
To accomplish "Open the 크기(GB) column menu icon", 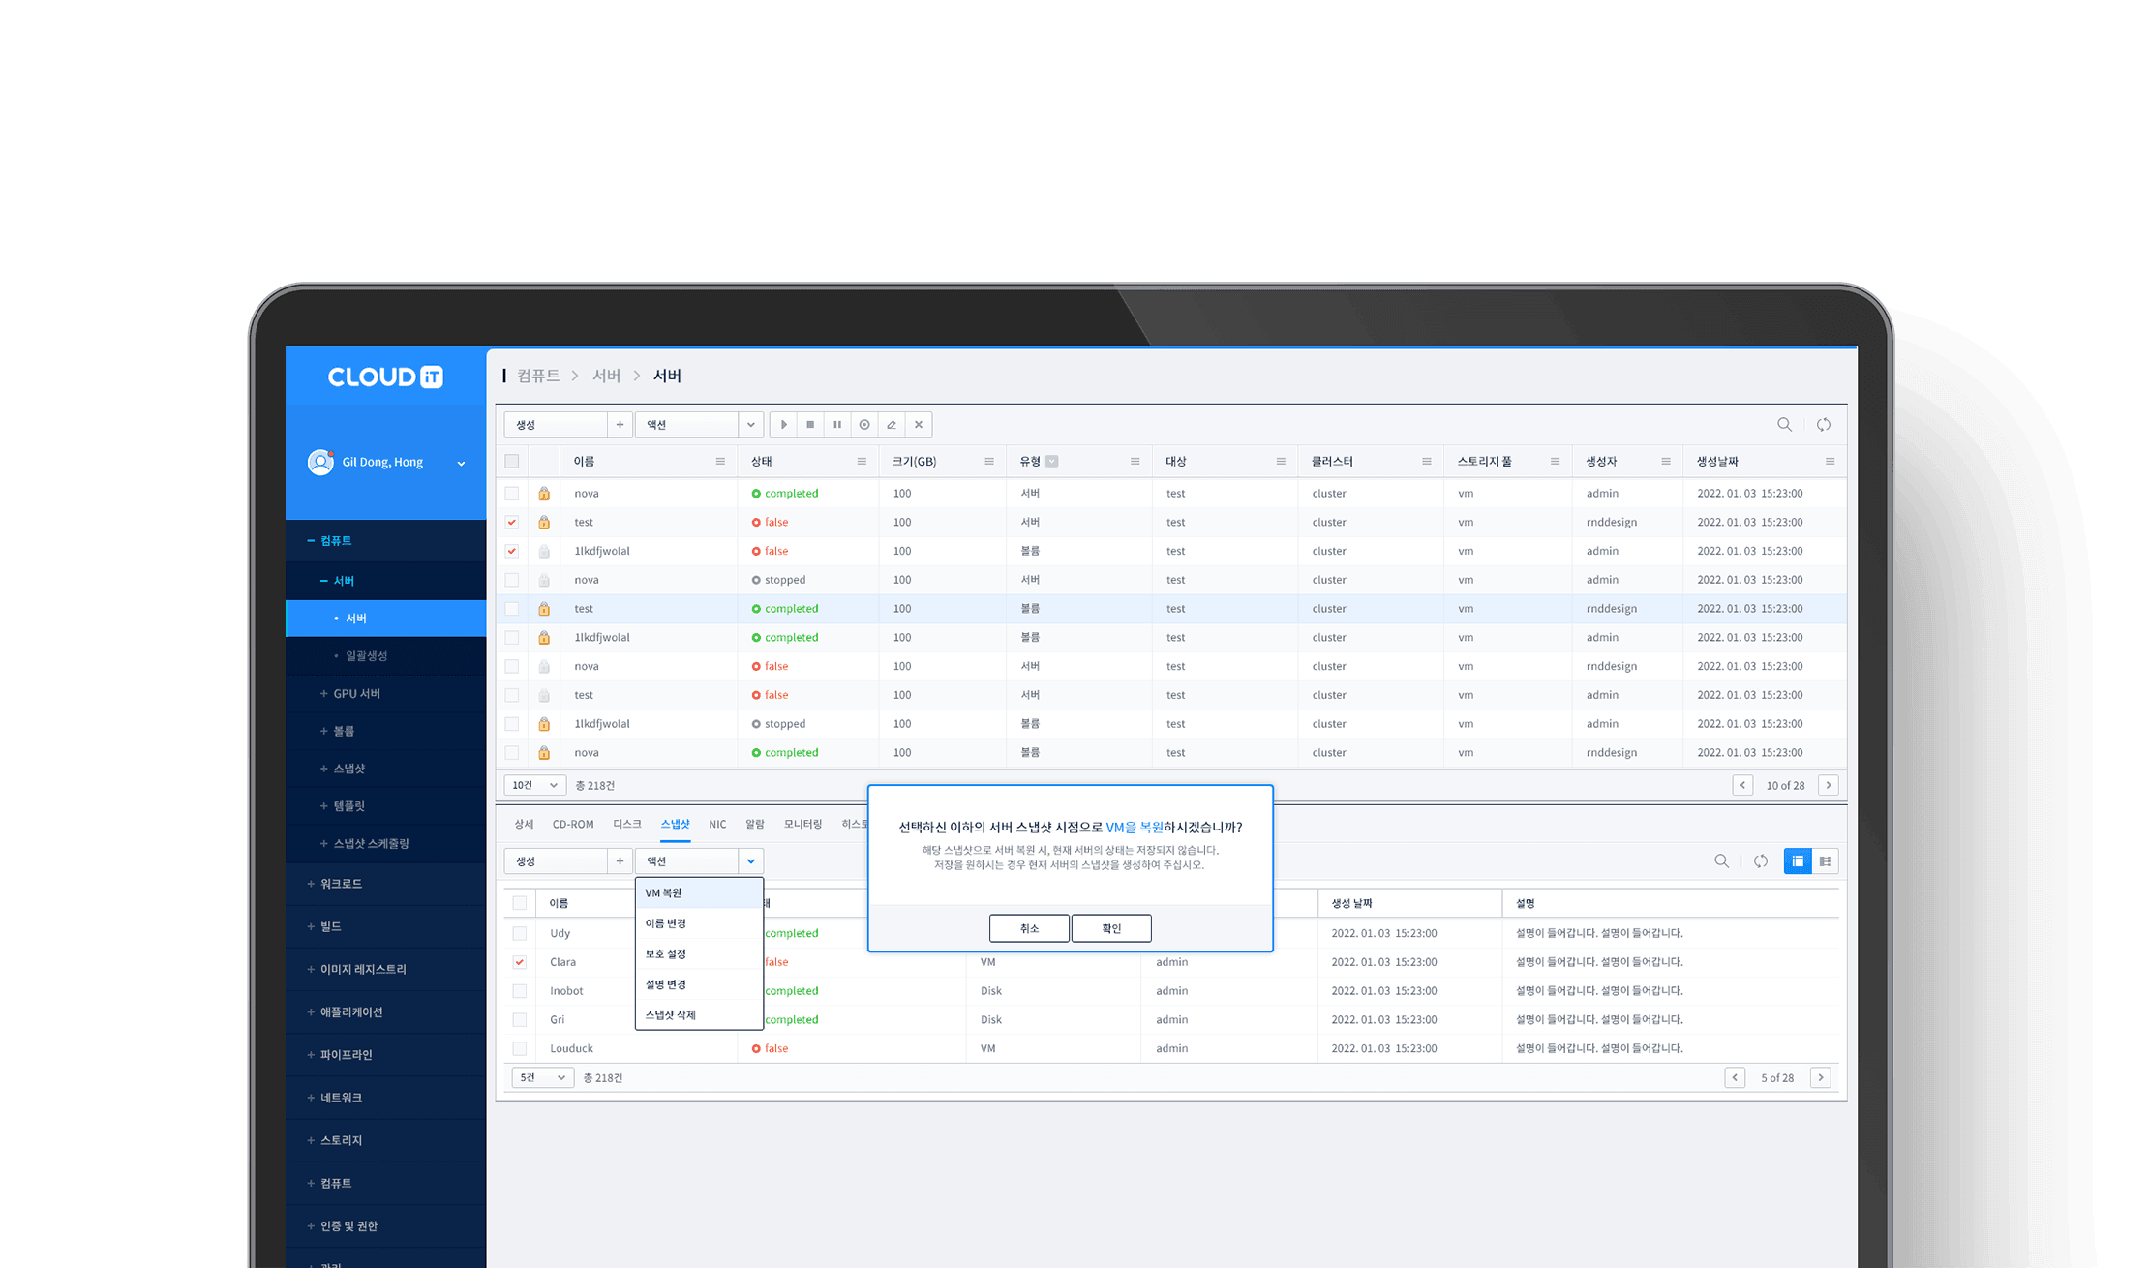I will pos(989,461).
